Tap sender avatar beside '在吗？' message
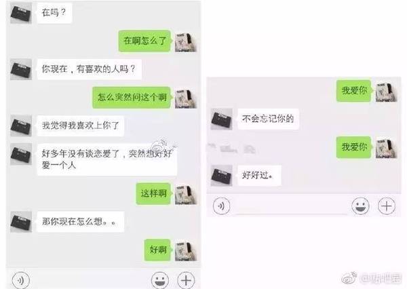The height and width of the screenshot is (289, 407). pyautogui.click(x=21, y=13)
